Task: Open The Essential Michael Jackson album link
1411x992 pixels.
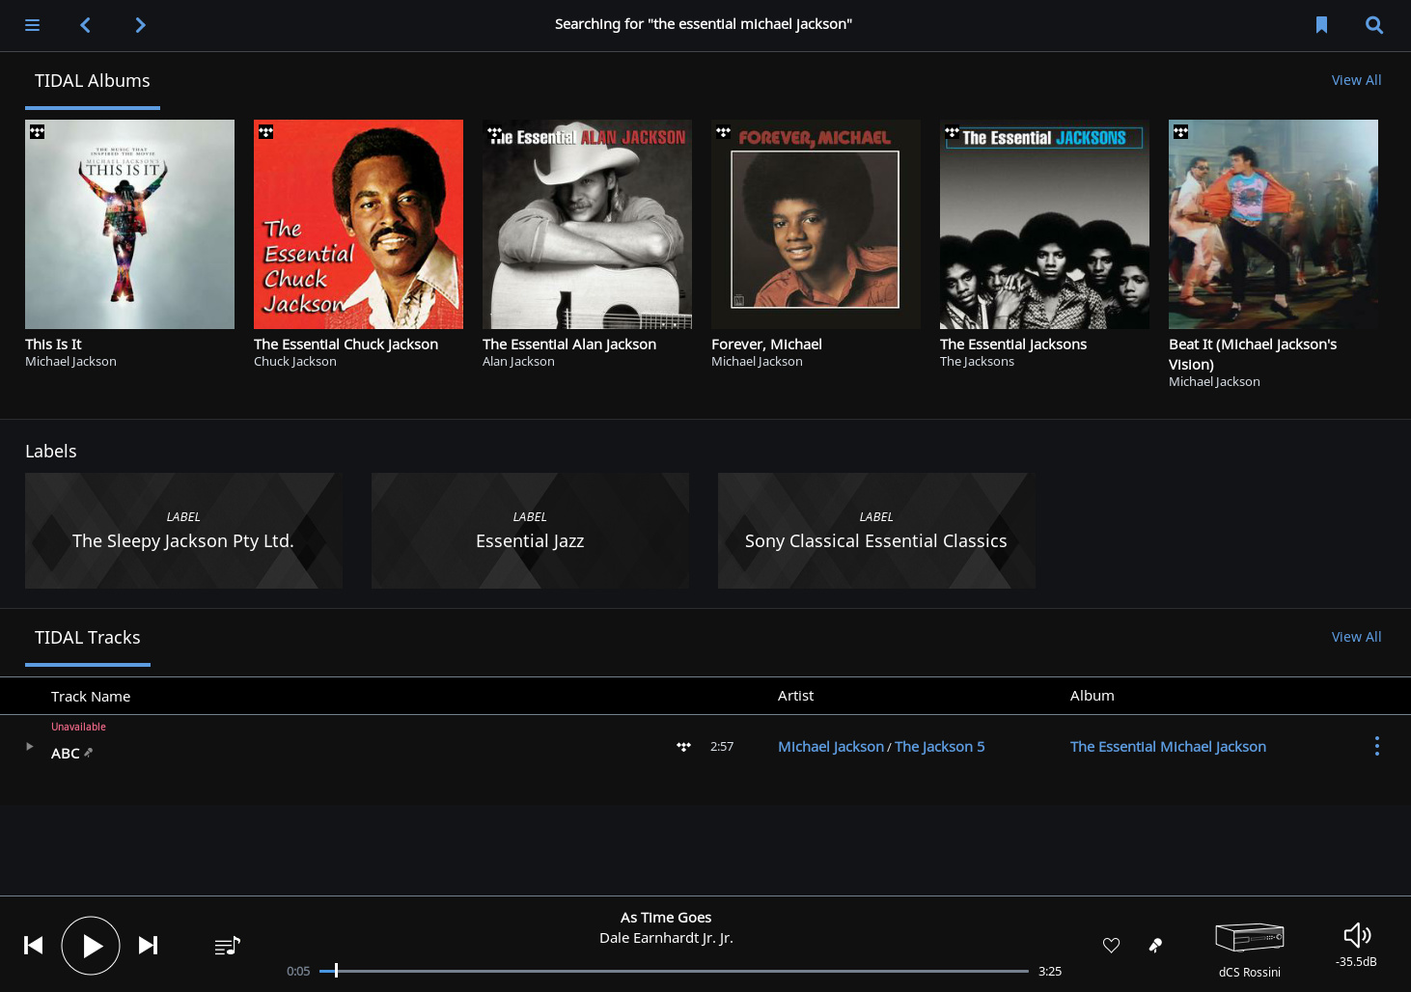Action: 1168,747
